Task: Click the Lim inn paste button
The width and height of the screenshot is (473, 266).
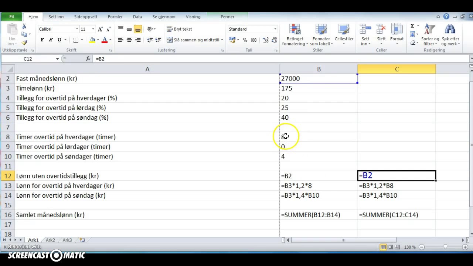Action: pyautogui.click(x=12, y=35)
